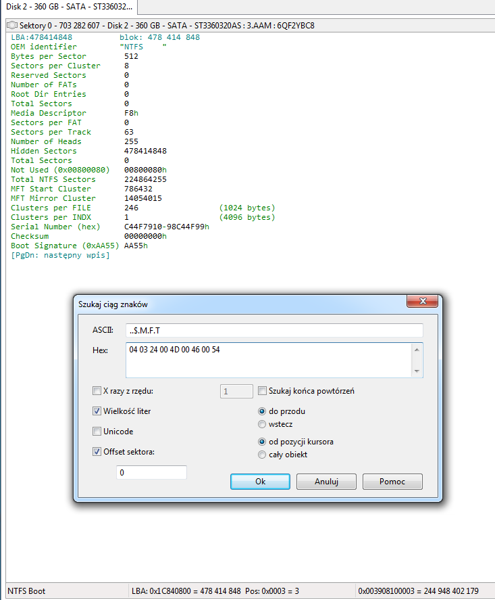Click blok: 478 414 848 text

pyautogui.click(x=159, y=37)
